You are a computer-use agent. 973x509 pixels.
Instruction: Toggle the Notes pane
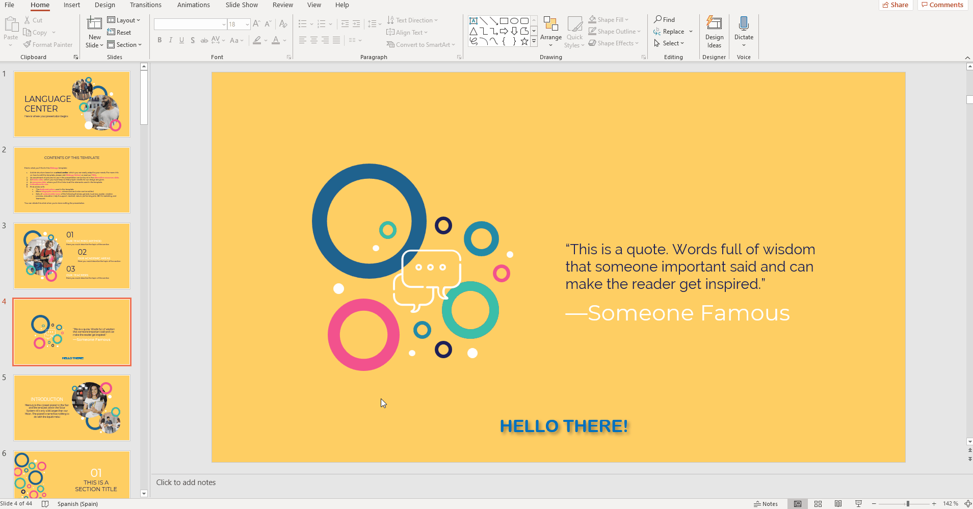(x=766, y=504)
